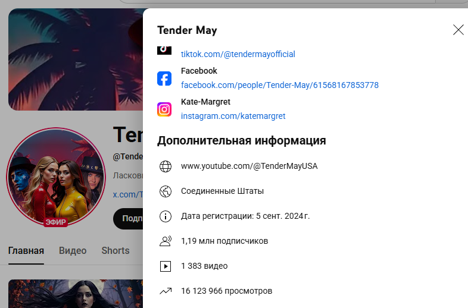This screenshot has height=308, width=468.
Task: Click the Kate-Margret label
Action: point(205,102)
